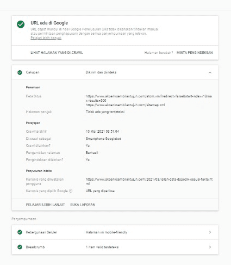This screenshot has height=265, width=231.
Task: Open the Pelajari lebih banyak link
Action: tap(46, 38)
